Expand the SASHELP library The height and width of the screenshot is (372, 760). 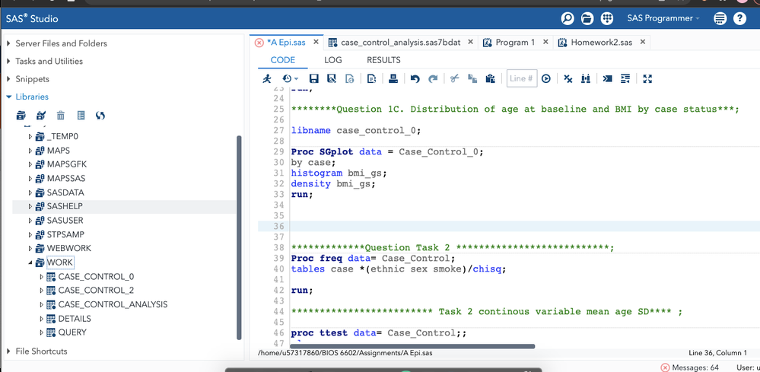point(30,207)
